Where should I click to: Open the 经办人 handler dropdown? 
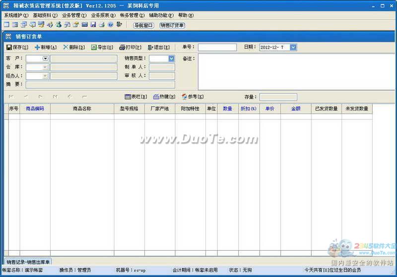(x=45, y=76)
